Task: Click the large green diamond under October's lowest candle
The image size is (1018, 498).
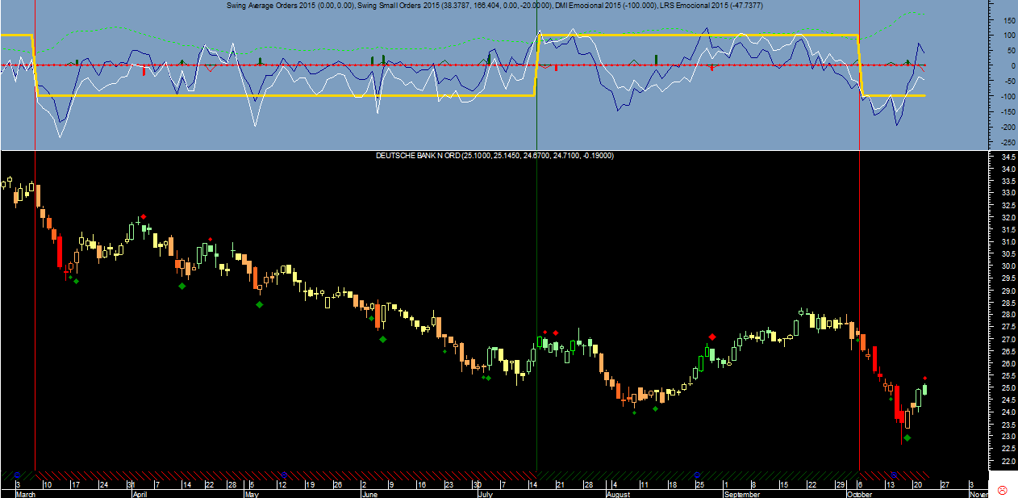Action: (907, 437)
